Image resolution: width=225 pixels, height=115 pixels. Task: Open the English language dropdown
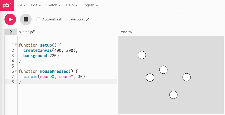(90, 5)
